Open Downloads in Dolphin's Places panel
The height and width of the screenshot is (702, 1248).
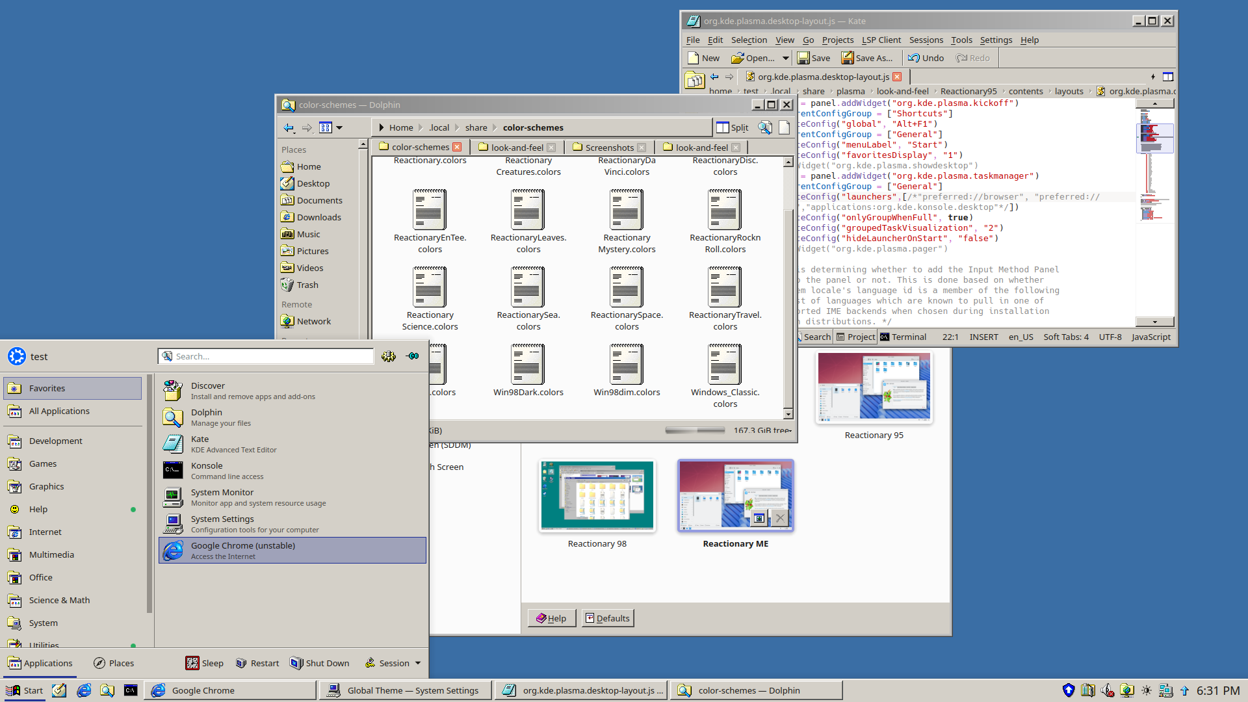pyautogui.click(x=318, y=218)
